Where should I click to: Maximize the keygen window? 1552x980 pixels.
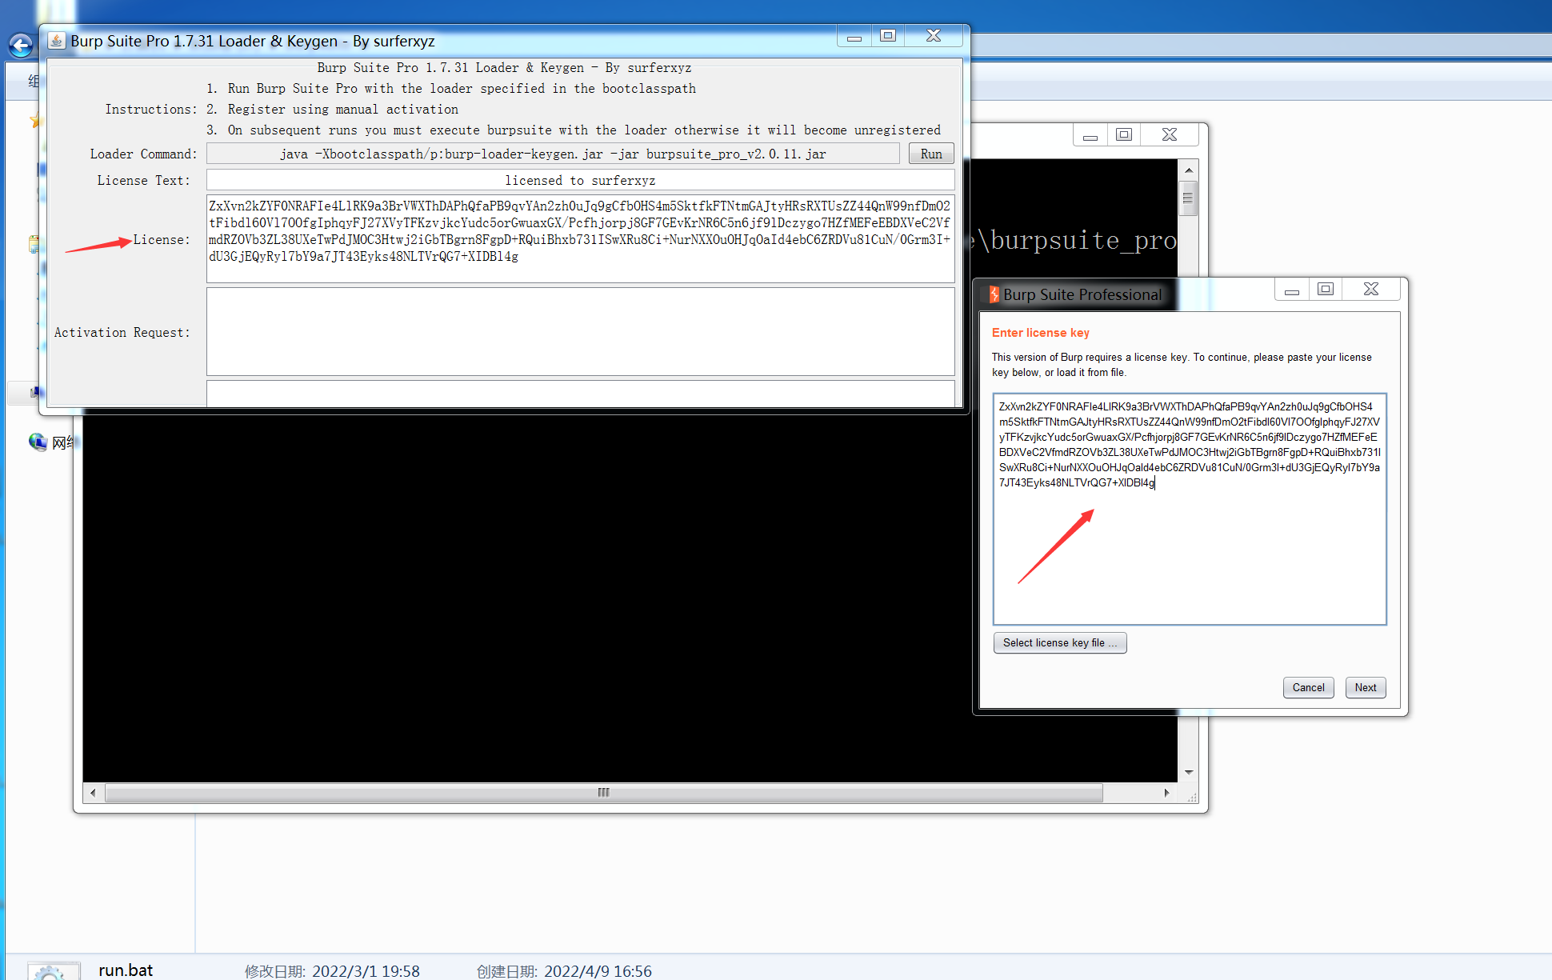(x=888, y=36)
